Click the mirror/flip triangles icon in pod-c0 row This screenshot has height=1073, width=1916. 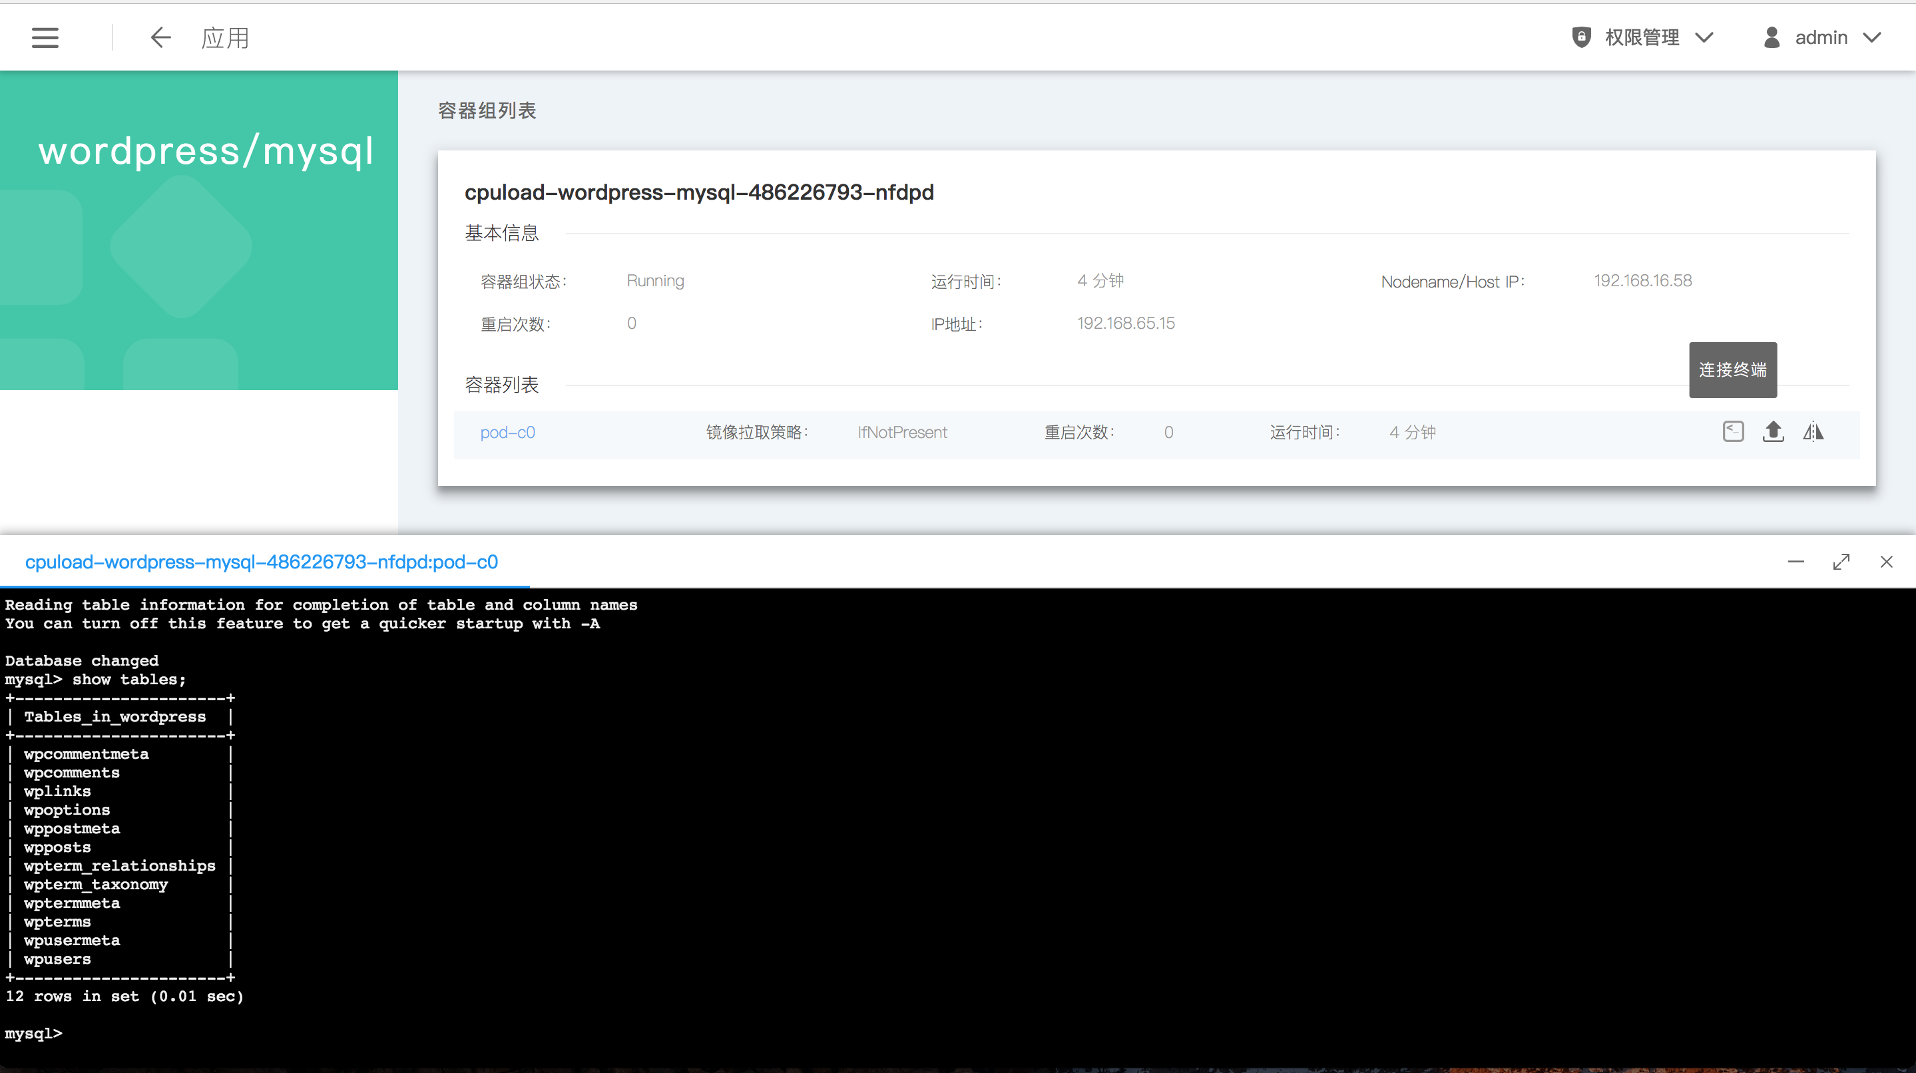click(x=1813, y=431)
